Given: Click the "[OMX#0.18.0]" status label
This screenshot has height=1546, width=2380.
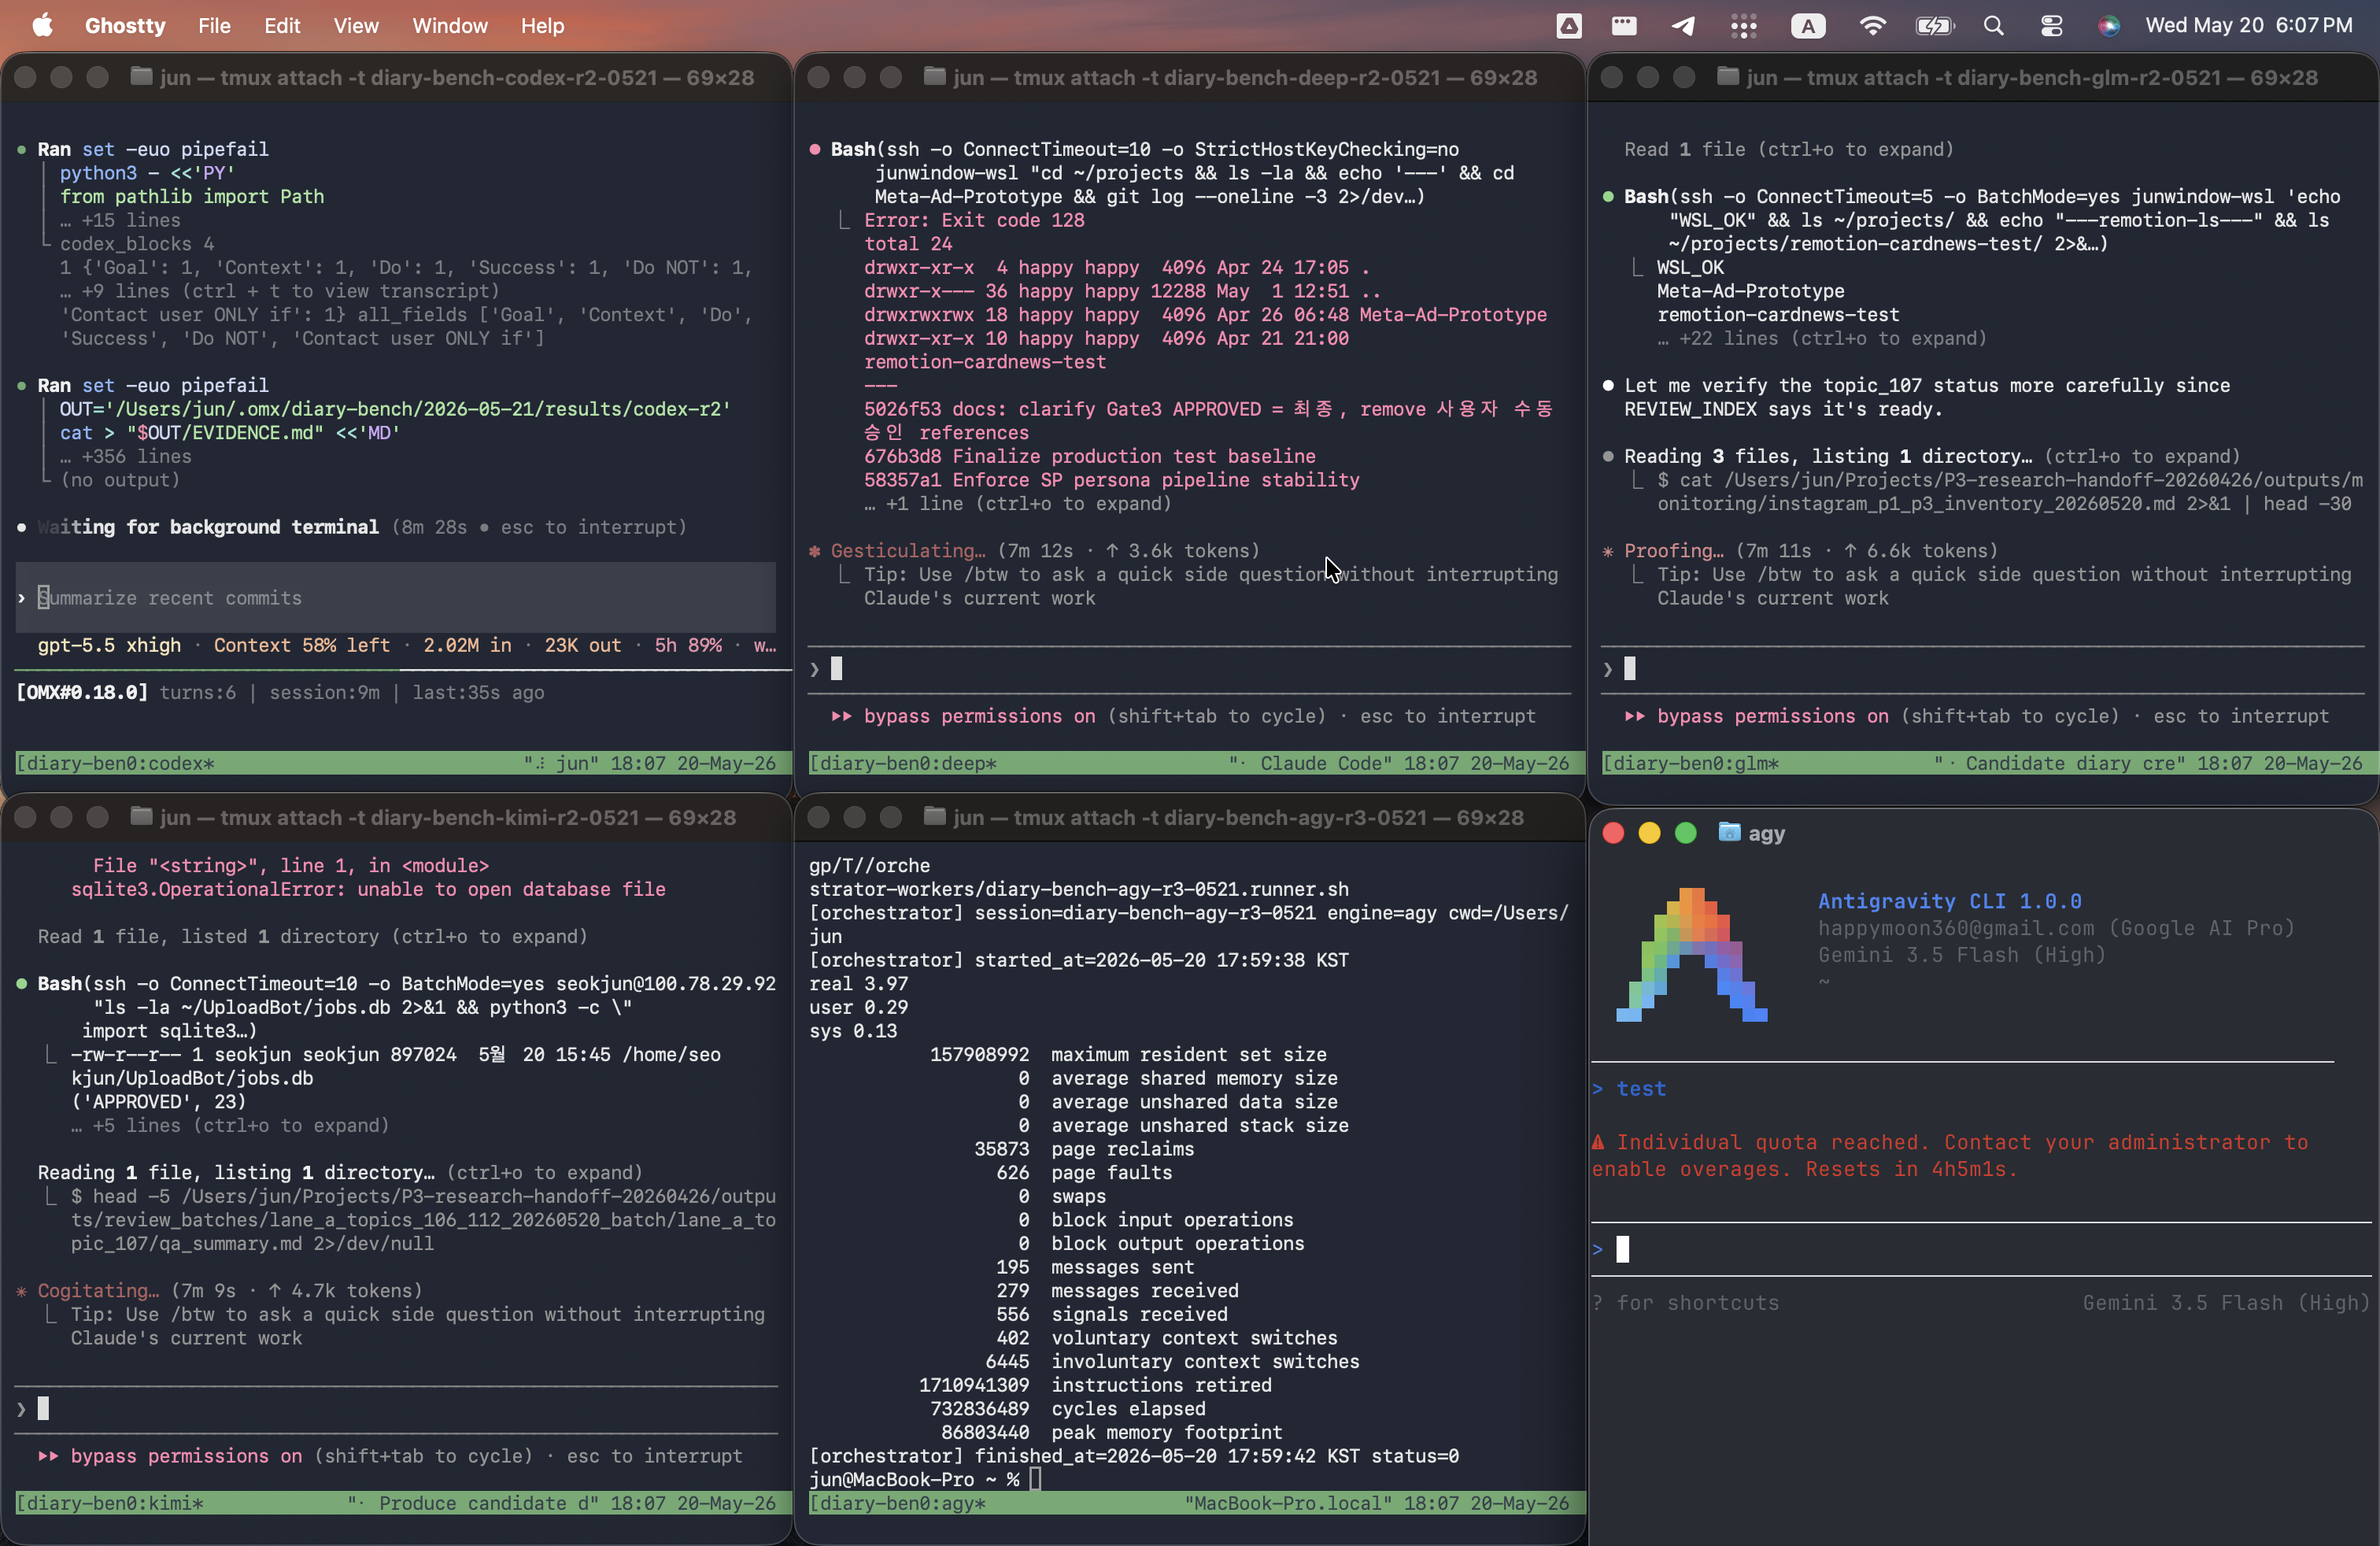Looking at the screenshot, I should click(82, 692).
